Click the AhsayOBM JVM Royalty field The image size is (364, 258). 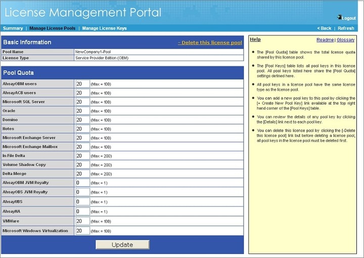coord(82,183)
